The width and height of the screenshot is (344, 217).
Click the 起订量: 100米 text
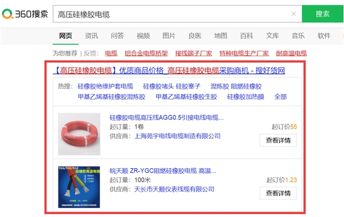130,180
